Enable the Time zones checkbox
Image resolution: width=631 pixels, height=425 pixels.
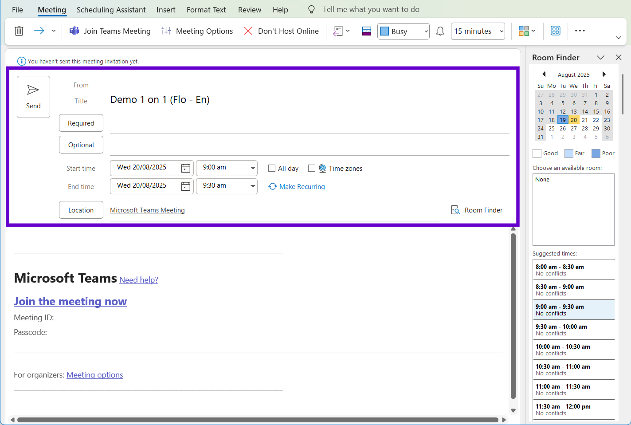tap(312, 168)
